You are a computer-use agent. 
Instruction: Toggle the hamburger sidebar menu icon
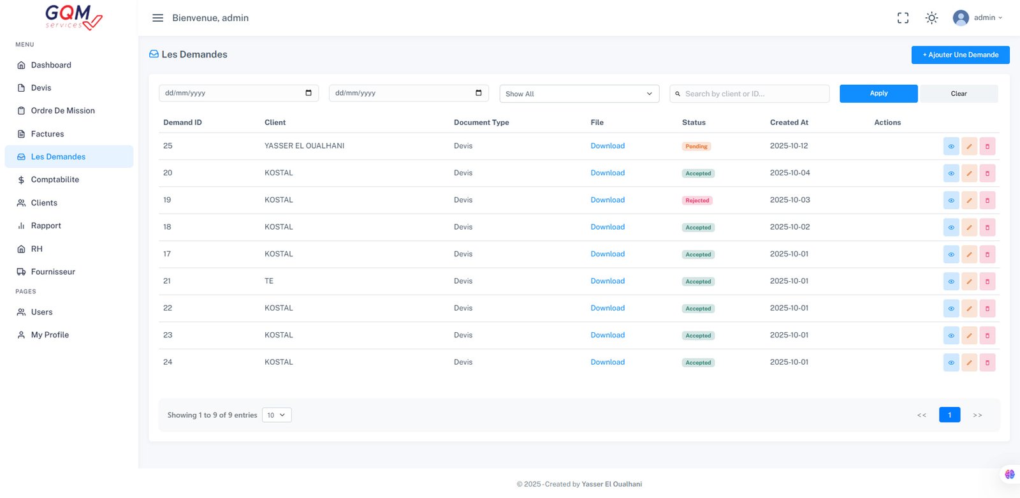[x=157, y=18]
